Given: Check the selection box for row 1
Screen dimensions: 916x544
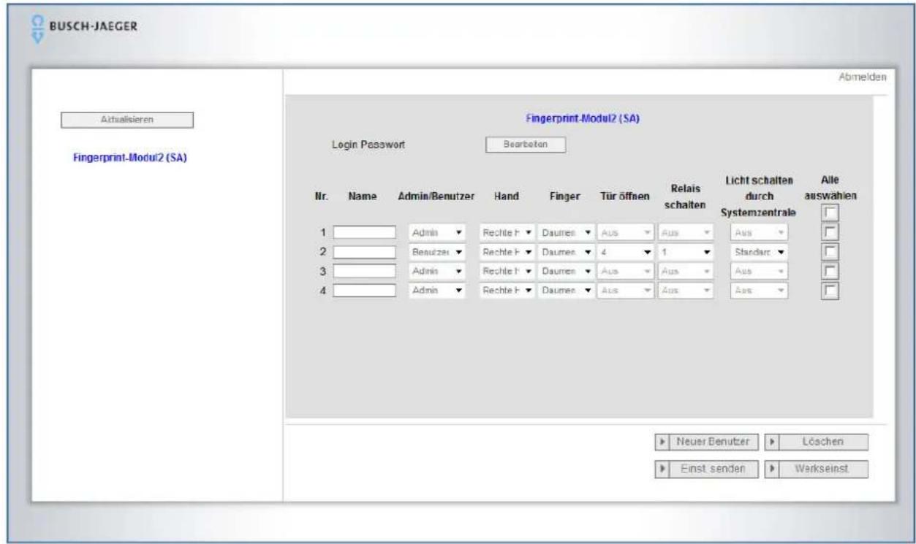Looking at the screenshot, I should 830,232.
